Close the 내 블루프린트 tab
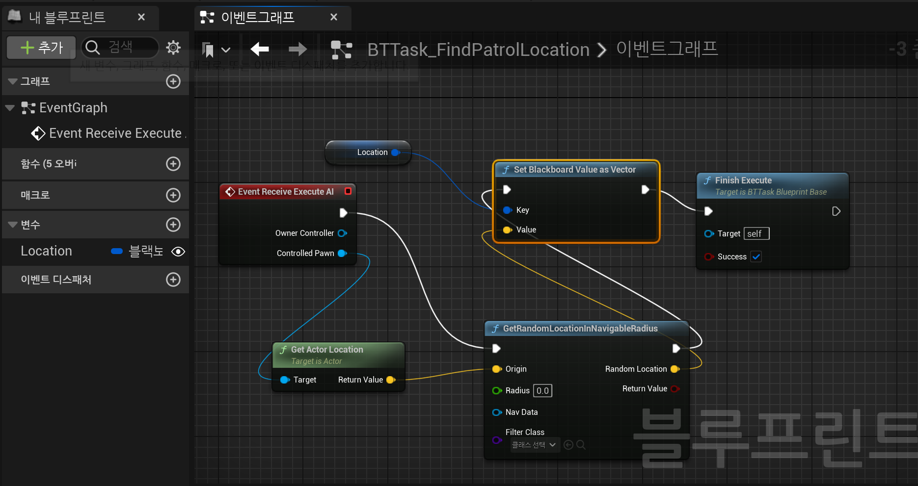 tap(141, 17)
